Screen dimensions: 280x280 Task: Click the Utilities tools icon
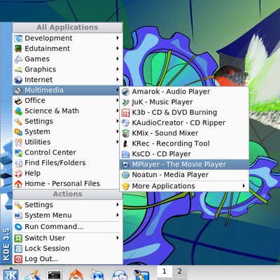18,142
